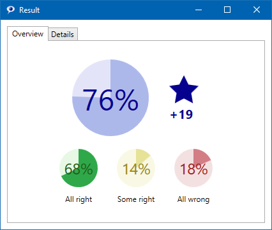Select the Overview tab

click(27, 34)
